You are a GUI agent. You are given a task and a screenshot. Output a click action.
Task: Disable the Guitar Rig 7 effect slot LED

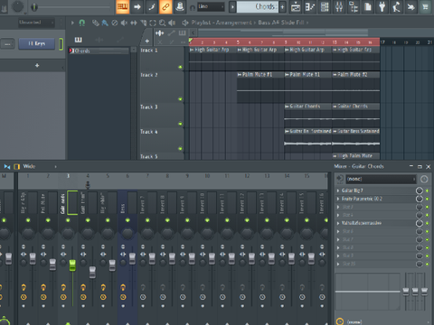(x=427, y=190)
